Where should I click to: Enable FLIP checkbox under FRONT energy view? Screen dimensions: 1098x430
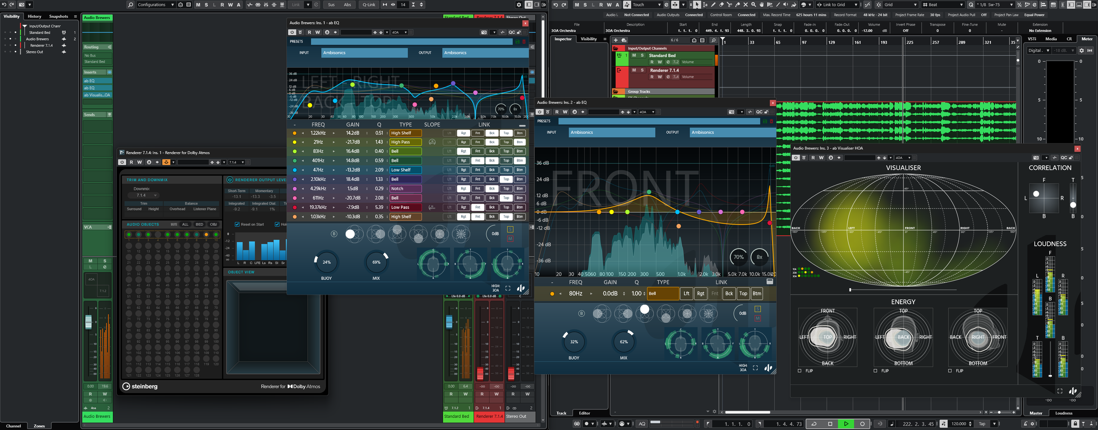799,371
